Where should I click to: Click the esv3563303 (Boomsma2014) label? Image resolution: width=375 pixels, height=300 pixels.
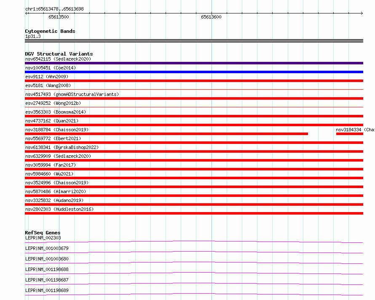[x=56, y=112]
